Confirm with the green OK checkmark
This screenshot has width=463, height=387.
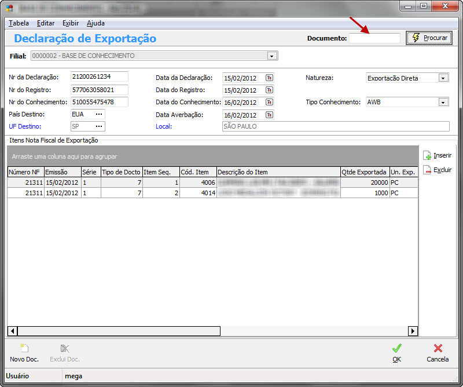(x=396, y=353)
